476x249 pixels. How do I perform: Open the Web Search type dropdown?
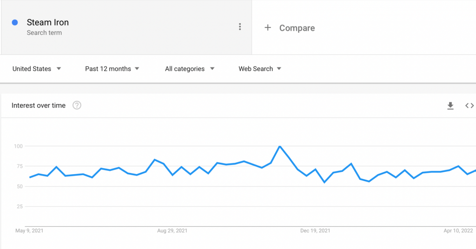point(260,69)
